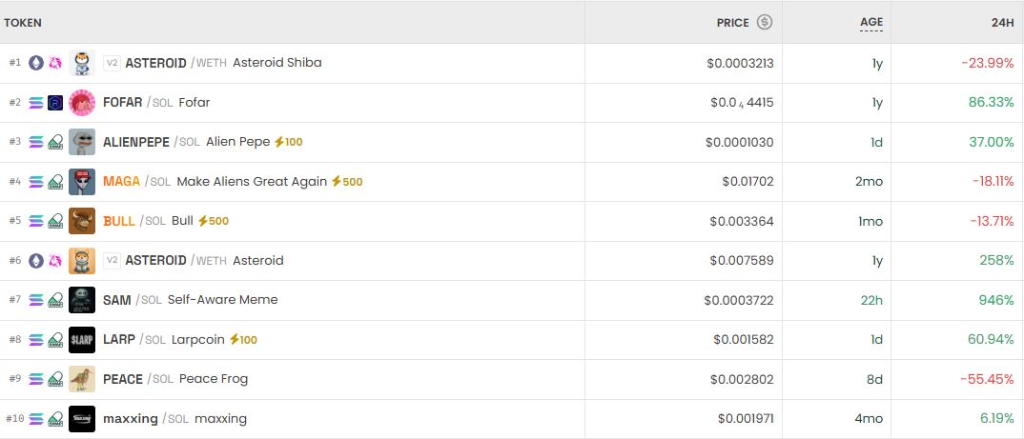The height and width of the screenshot is (439, 1024).
Task: Click the lightning boost 100 badge on LARP
Action: click(241, 339)
